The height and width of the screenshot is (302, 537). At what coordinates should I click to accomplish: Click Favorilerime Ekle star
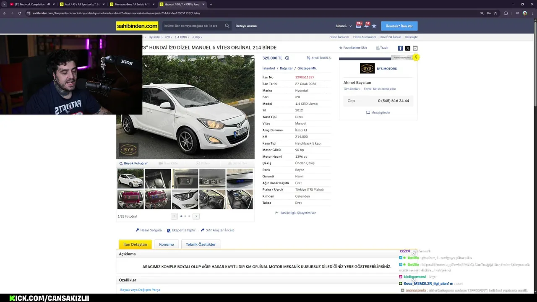coord(353,48)
